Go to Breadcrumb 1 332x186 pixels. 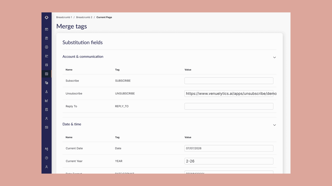pyautogui.click(x=64, y=17)
